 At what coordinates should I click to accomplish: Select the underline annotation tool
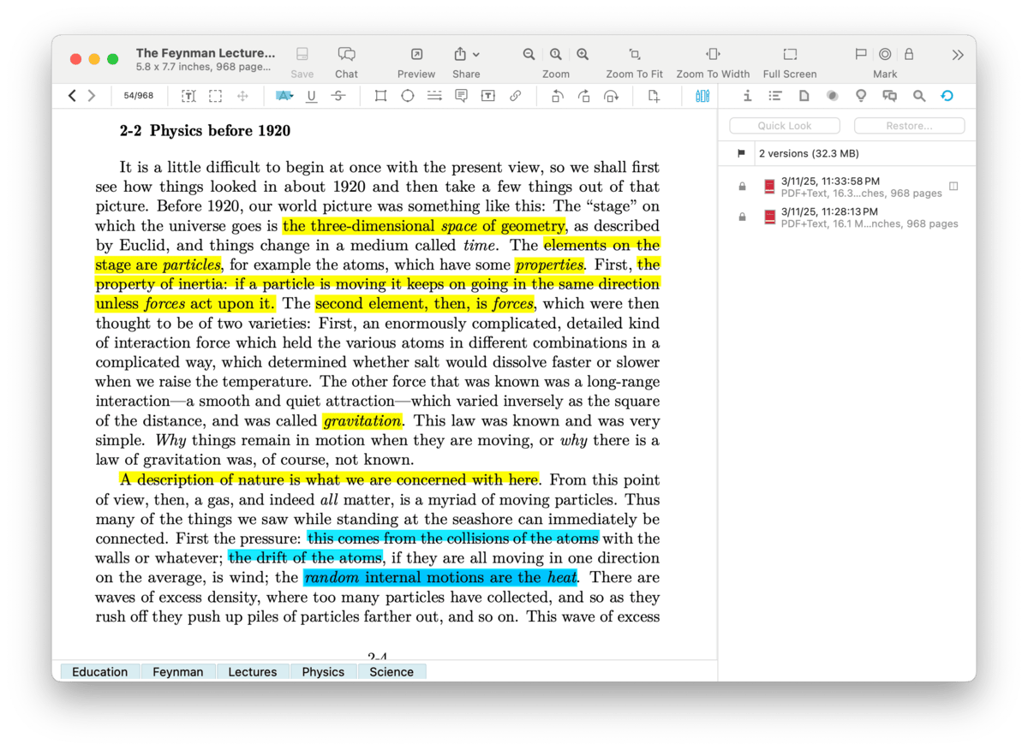pos(312,96)
